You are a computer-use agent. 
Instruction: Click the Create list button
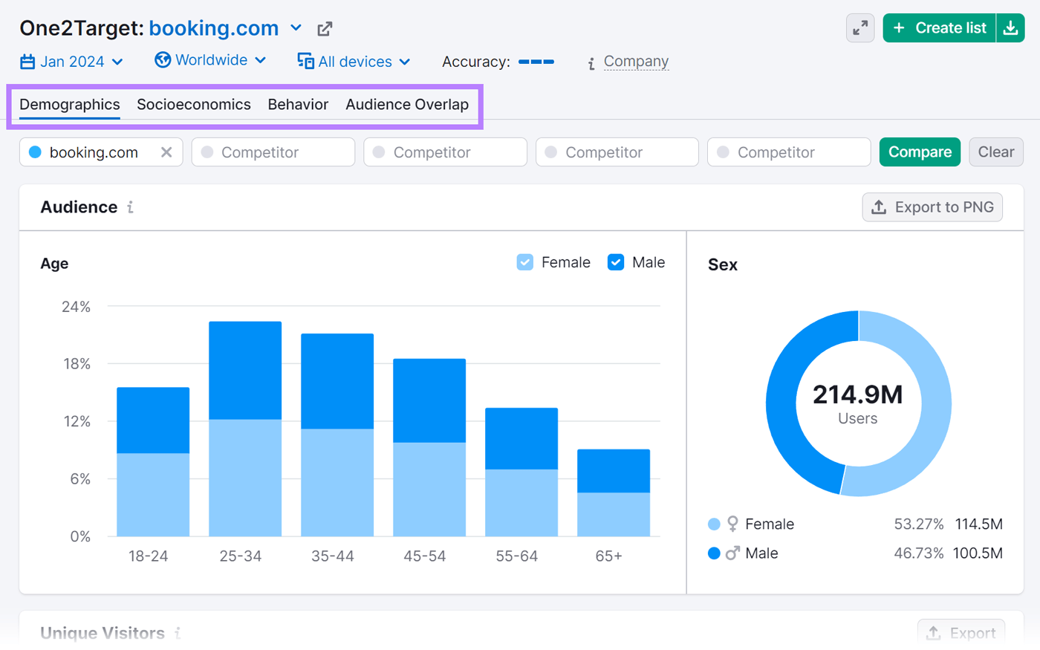tap(939, 28)
